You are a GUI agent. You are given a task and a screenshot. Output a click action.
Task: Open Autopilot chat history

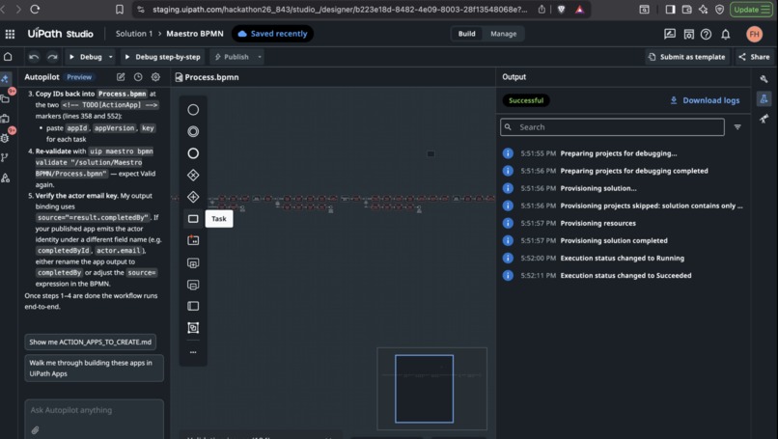[138, 77]
